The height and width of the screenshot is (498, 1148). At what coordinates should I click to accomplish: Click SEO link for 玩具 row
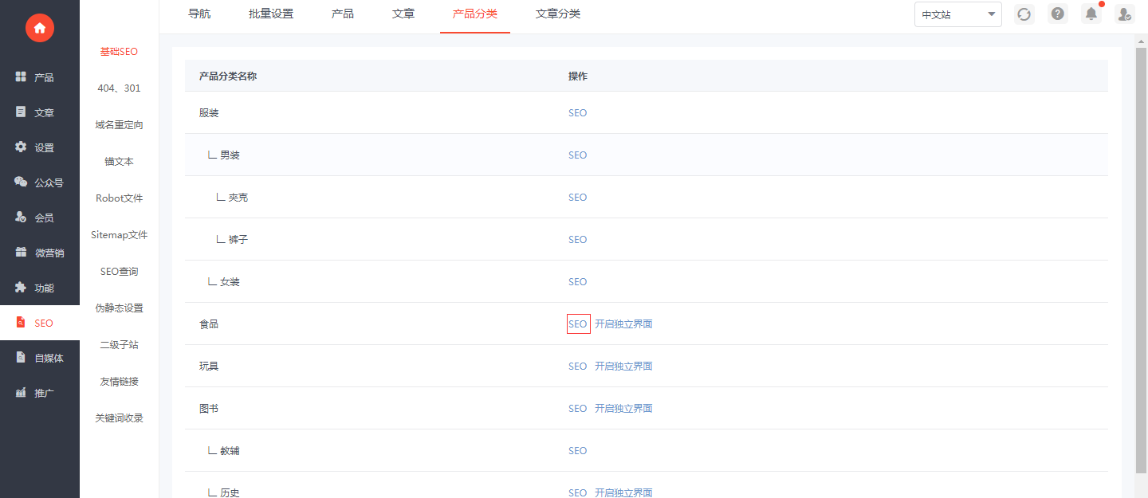(577, 367)
